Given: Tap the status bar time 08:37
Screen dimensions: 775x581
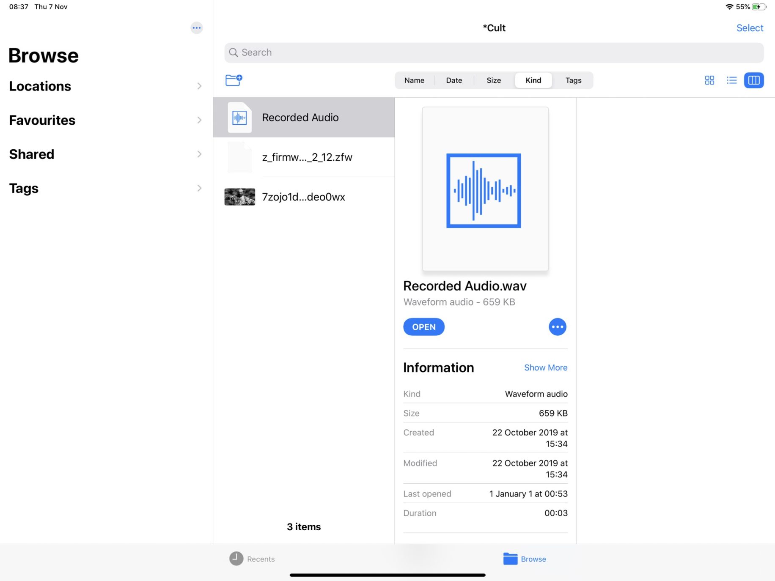Looking at the screenshot, I should pos(19,7).
